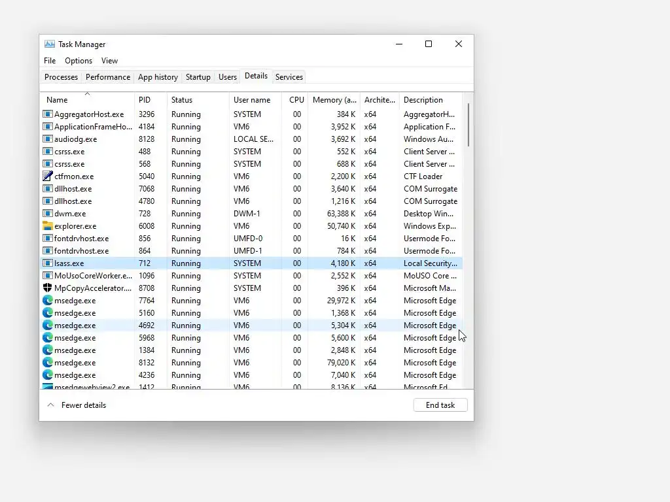Open the View menu
Viewport: 670px width, 502px height.
tap(109, 61)
